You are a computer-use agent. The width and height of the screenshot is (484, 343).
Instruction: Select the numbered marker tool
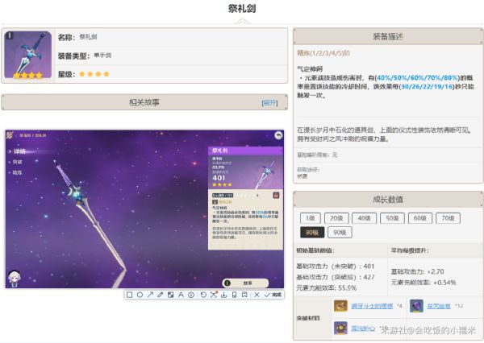point(191,295)
